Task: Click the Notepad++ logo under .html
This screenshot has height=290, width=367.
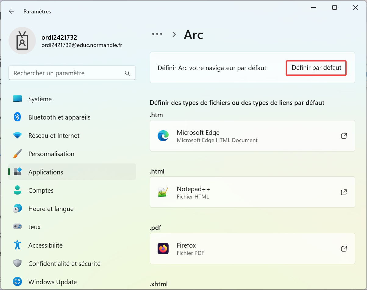Action: [163, 192]
